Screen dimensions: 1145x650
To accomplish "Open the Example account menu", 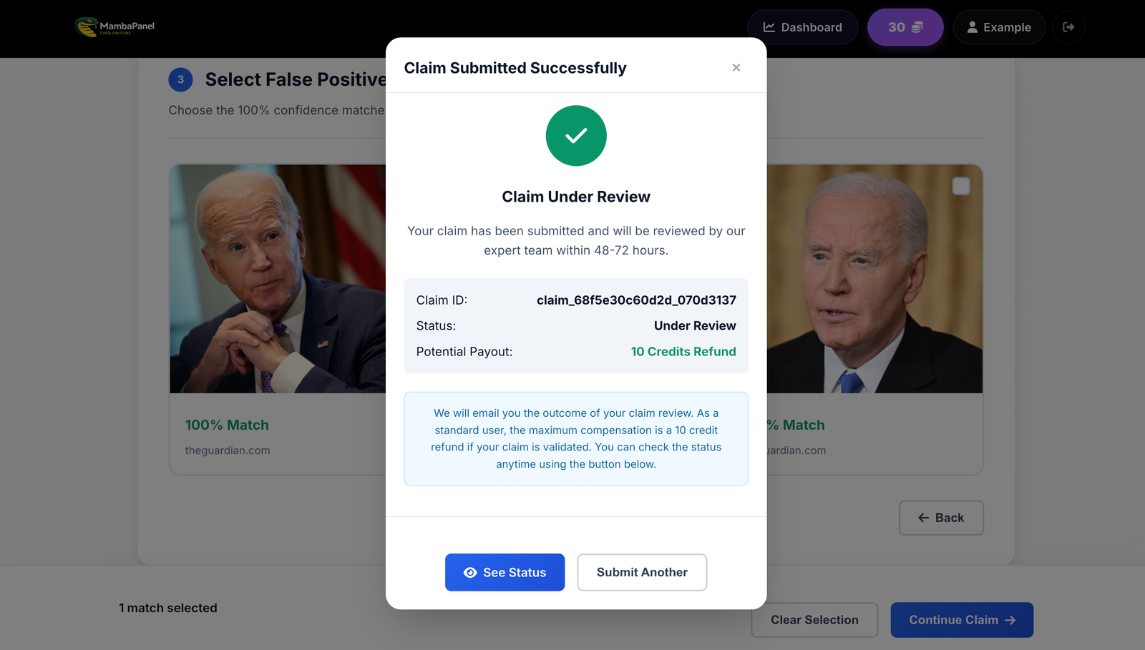I will [x=999, y=26].
